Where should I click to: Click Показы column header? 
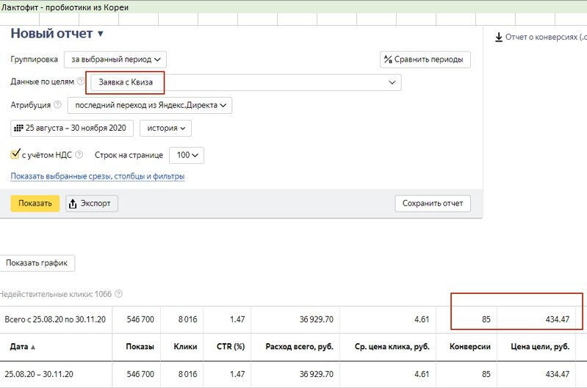140,347
